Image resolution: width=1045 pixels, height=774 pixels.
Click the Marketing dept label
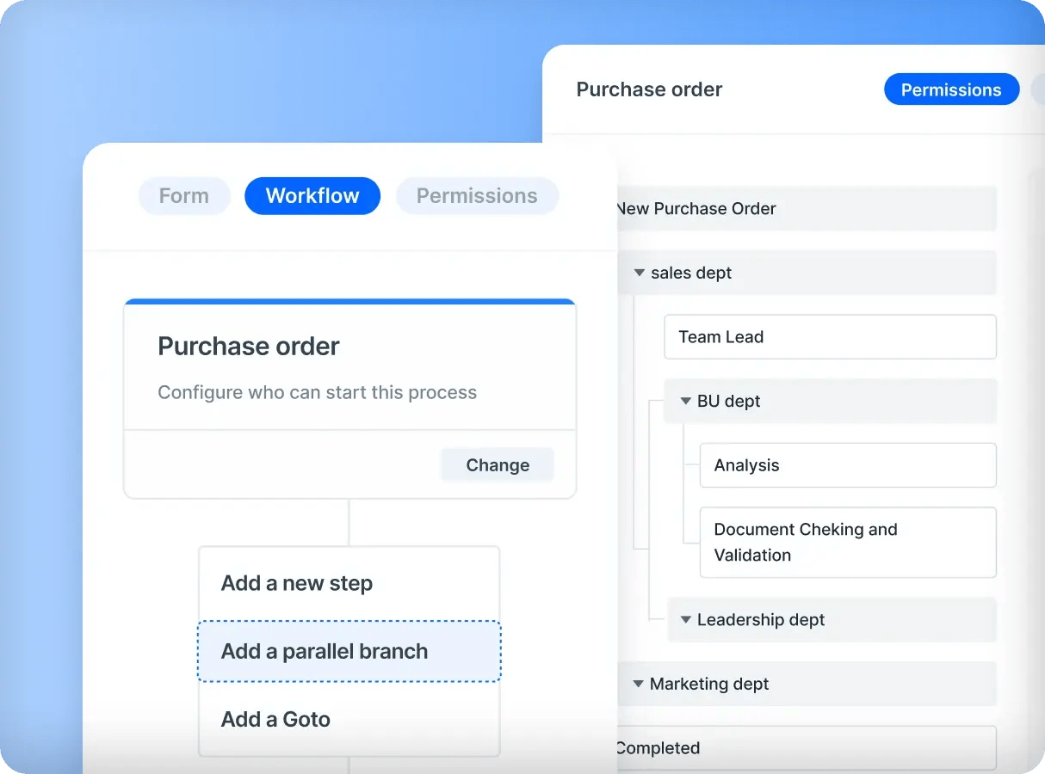(709, 685)
